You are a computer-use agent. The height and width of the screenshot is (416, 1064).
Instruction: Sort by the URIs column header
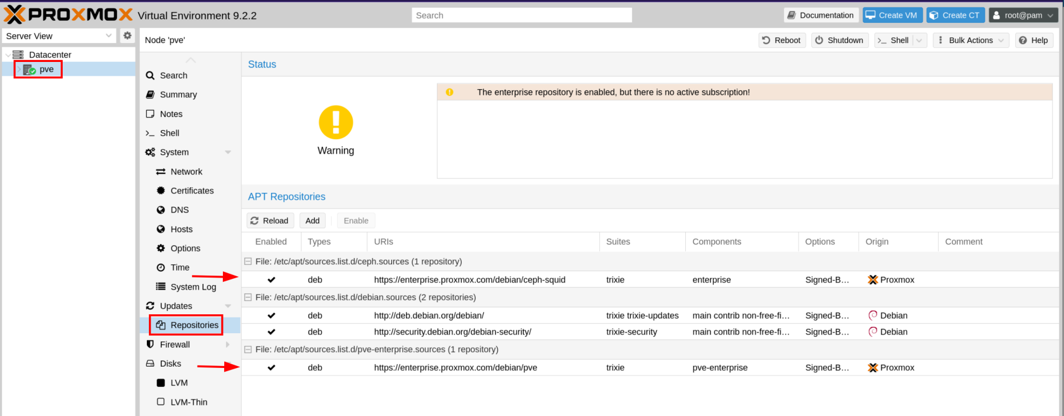[x=483, y=242]
